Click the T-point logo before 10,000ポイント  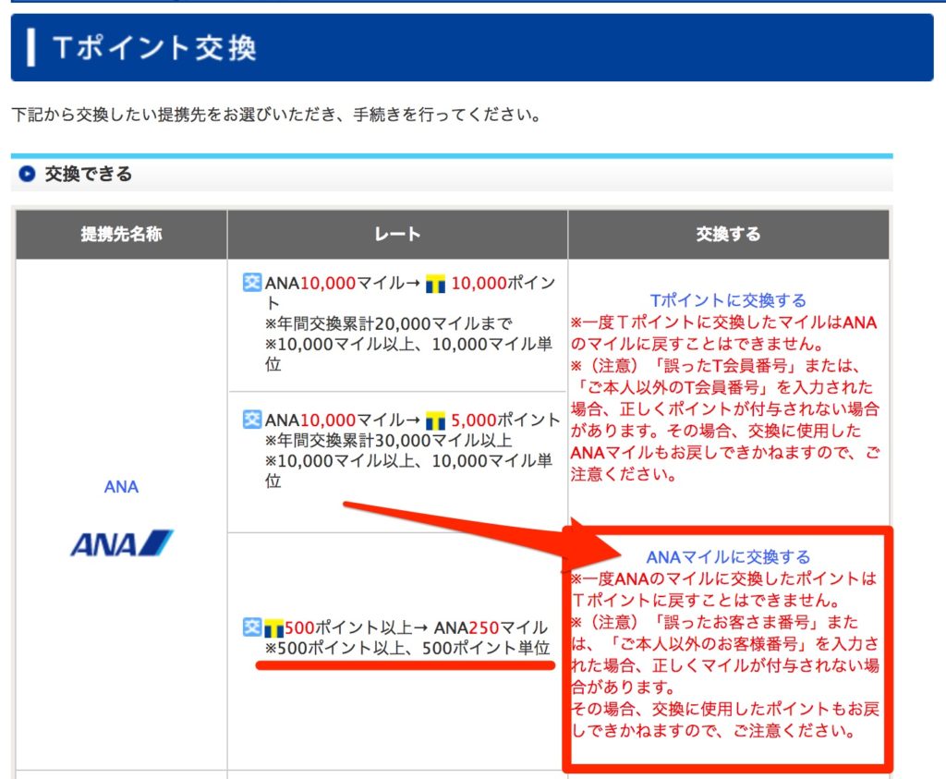pyautogui.click(x=436, y=283)
